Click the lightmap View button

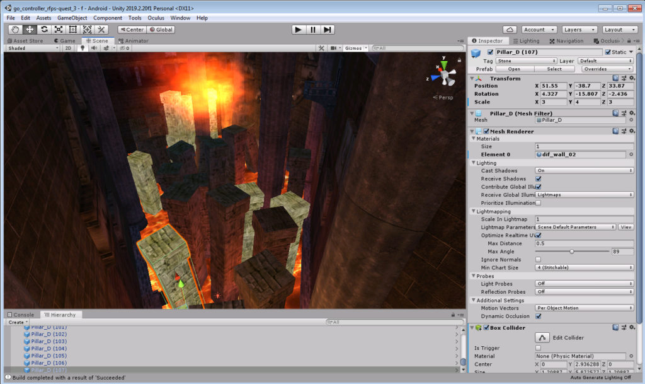click(626, 227)
